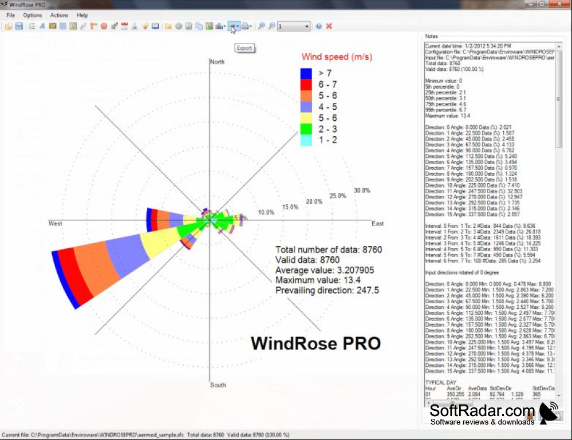Image resolution: width=572 pixels, height=440 pixels.
Task: Open the zoom level combo box showing 1
Action: point(294,26)
